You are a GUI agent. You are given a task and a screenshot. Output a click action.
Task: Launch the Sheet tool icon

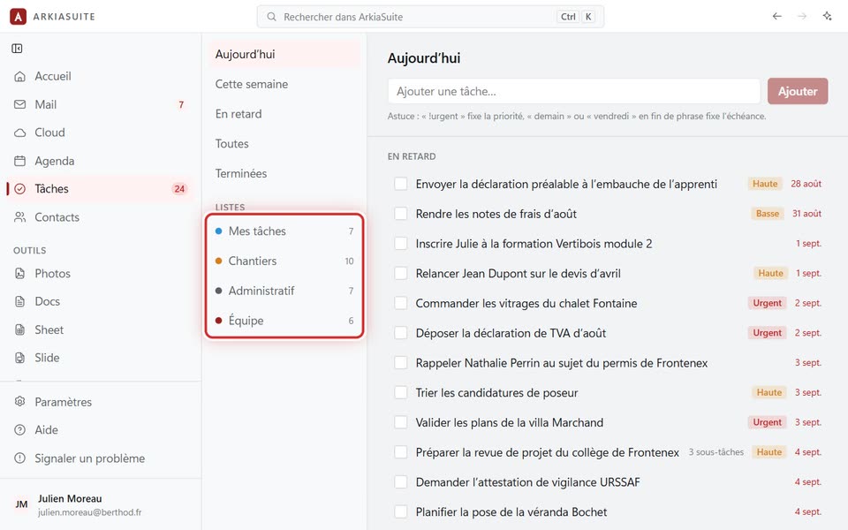click(x=20, y=329)
